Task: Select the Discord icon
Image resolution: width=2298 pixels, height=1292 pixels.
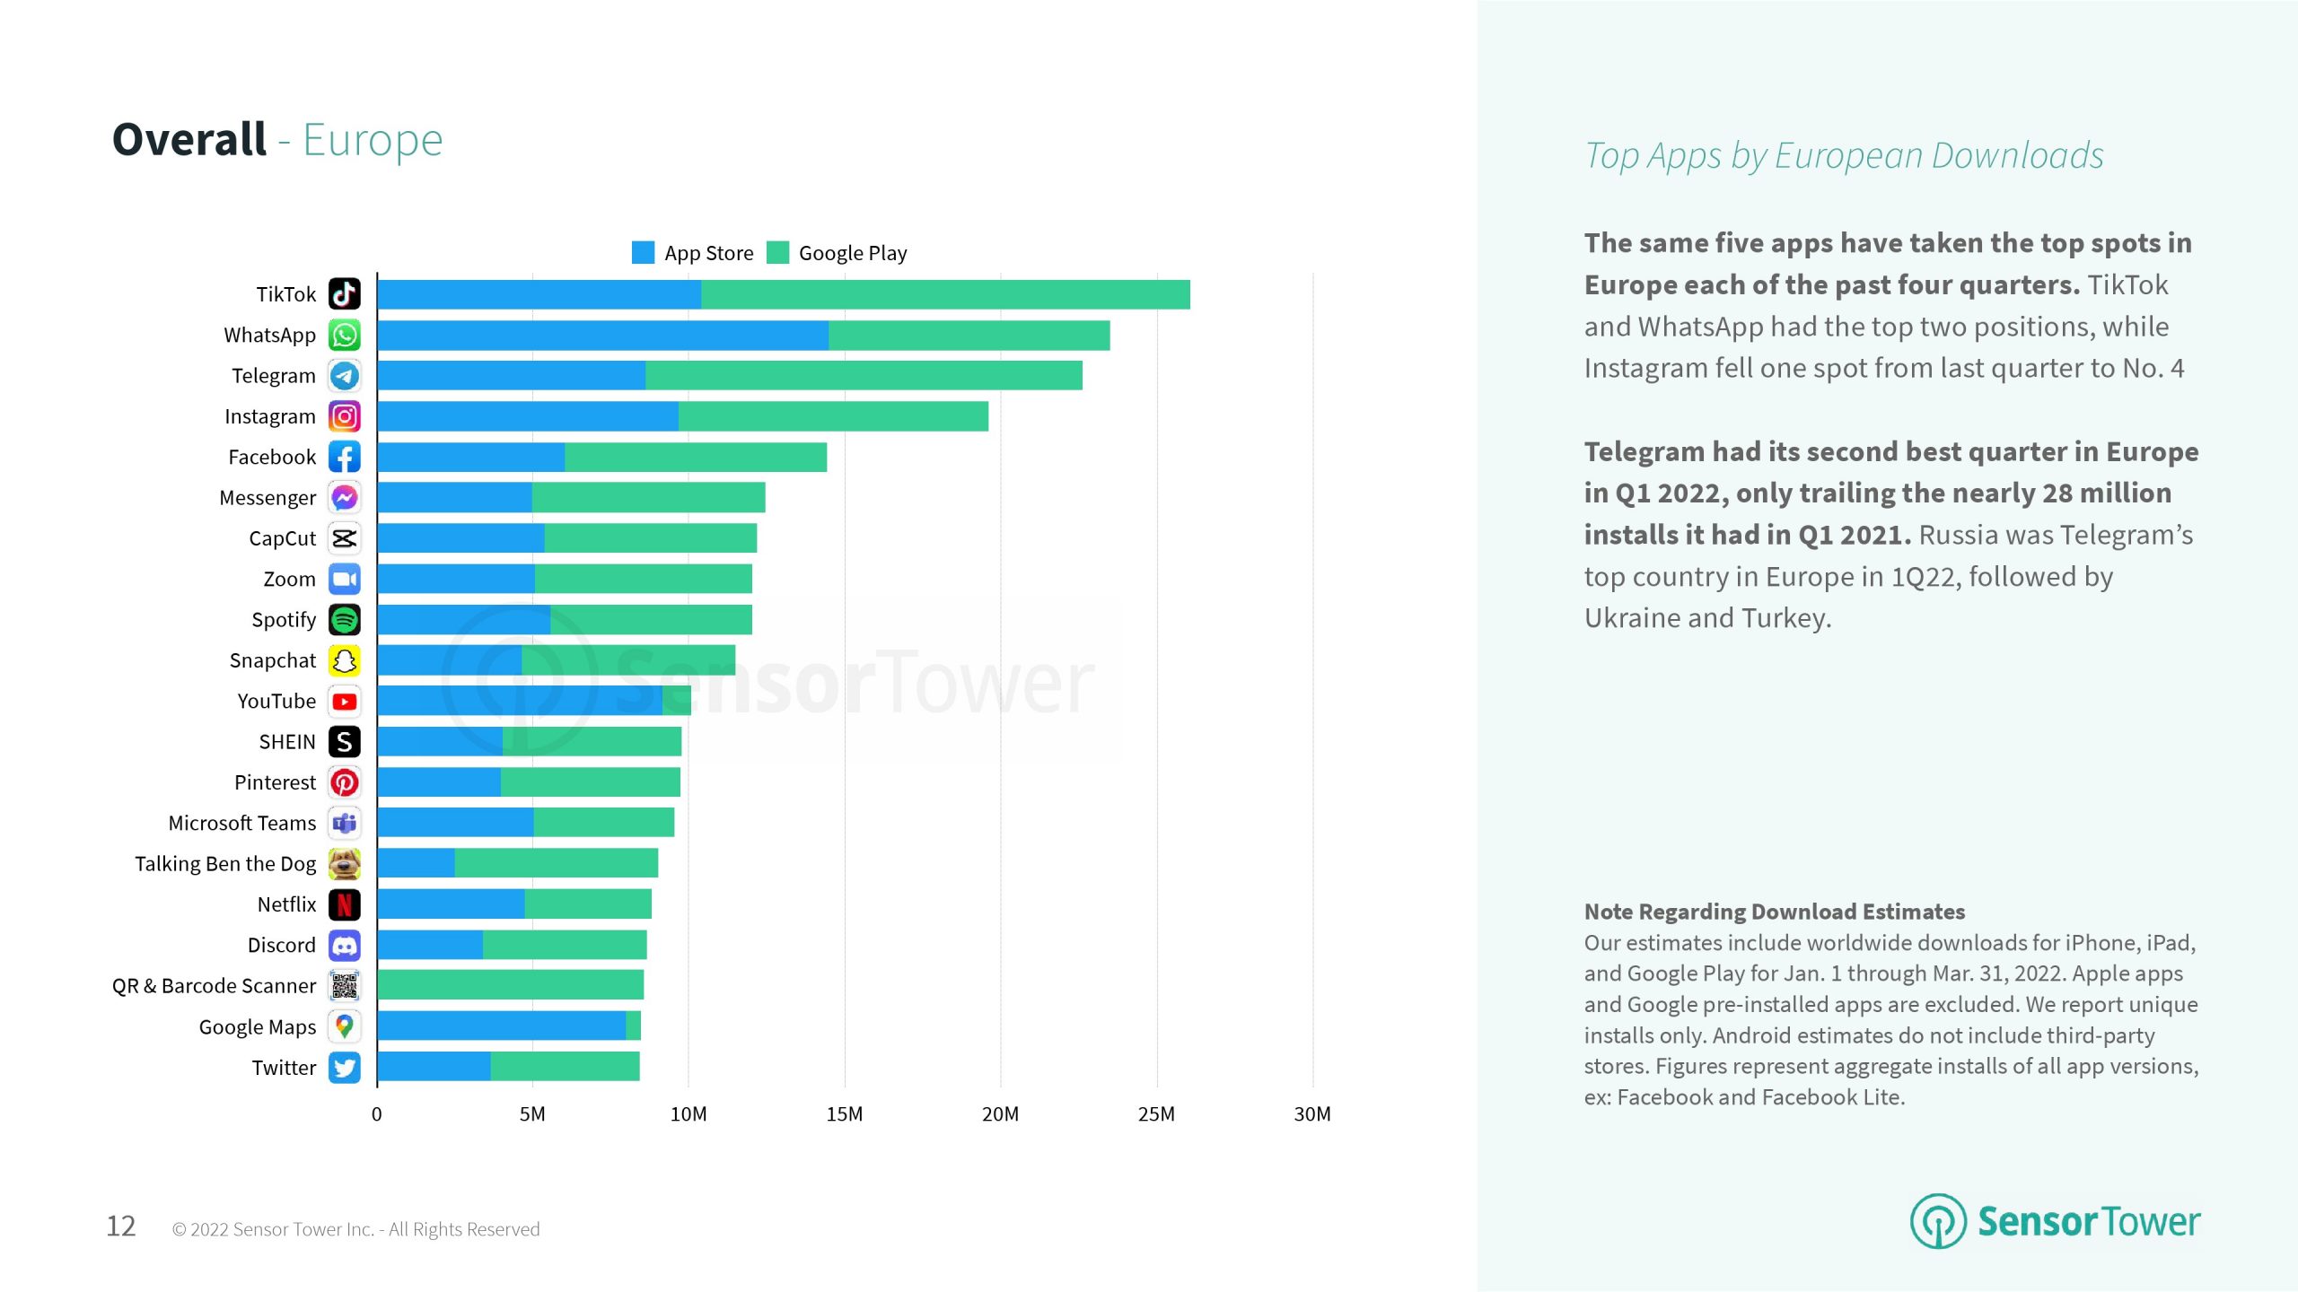Action: click(x=344, y=945)
